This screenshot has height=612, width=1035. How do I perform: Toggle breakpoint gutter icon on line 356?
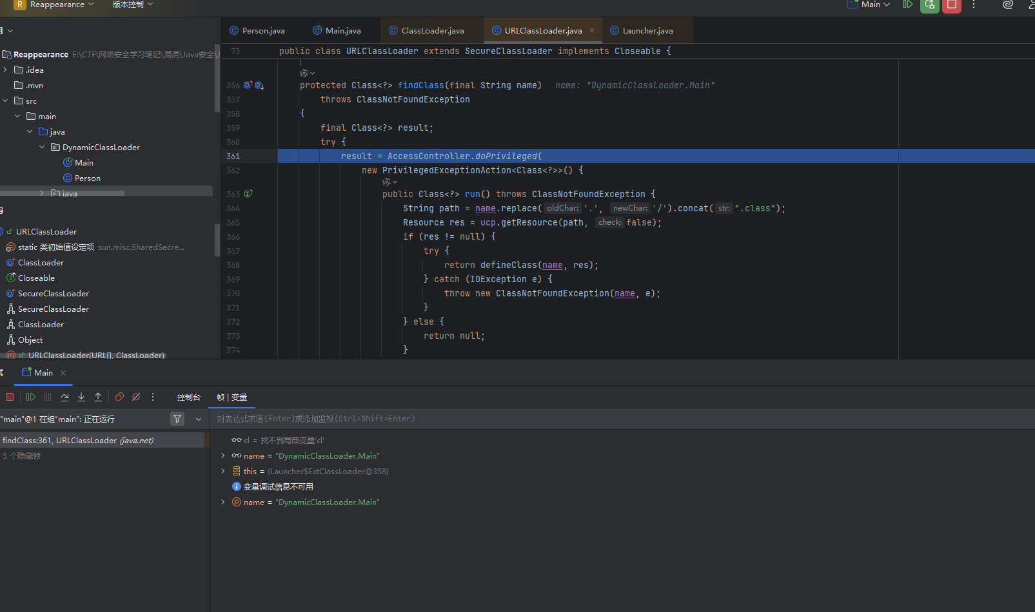coord(248,85)
